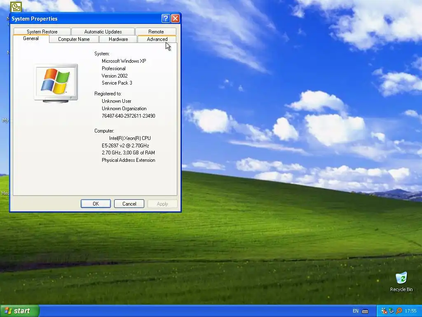Click the Service Pack 3 text
This screenshot has height=317, width=422.
pyautogui.click(x=117, y=83)
